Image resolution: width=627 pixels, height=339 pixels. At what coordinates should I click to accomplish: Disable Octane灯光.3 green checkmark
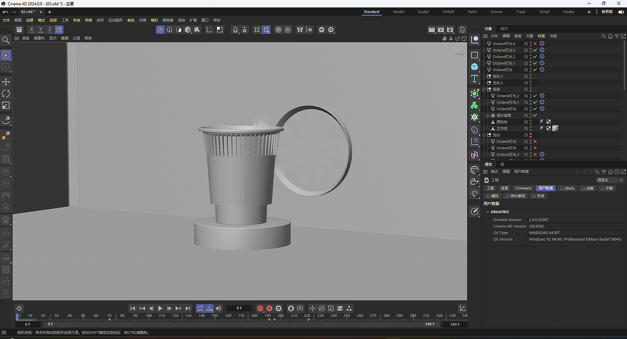pos(535,50)
